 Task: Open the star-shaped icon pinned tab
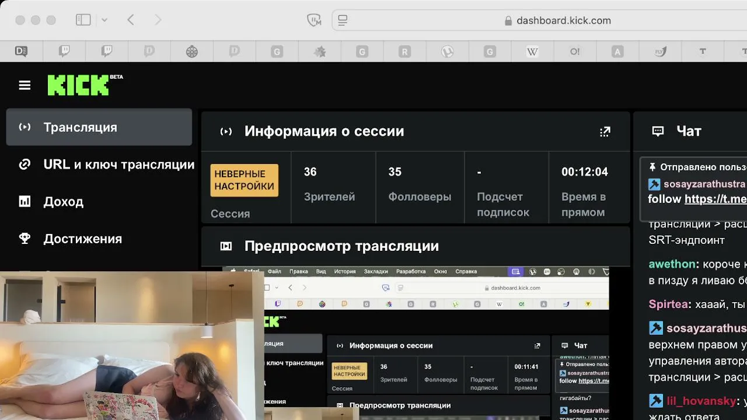320,51
